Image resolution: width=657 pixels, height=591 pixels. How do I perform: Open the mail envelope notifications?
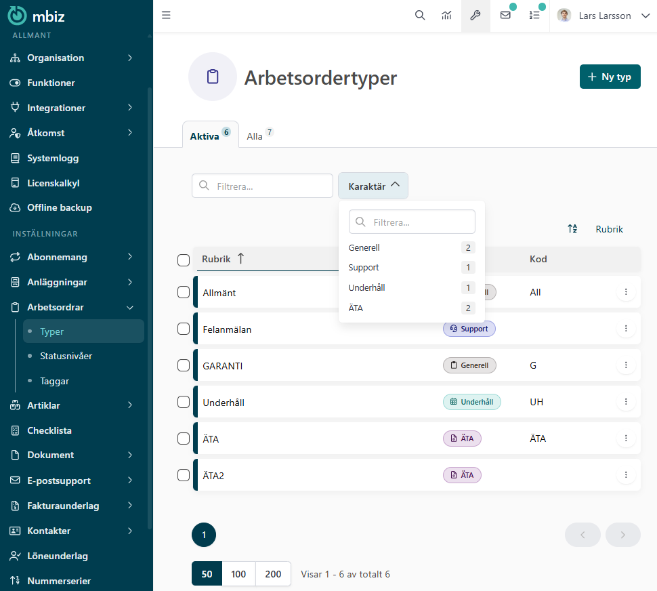point(505,16)
